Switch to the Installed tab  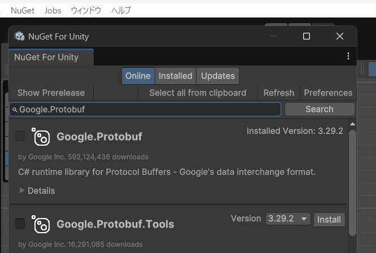[175, 76]
